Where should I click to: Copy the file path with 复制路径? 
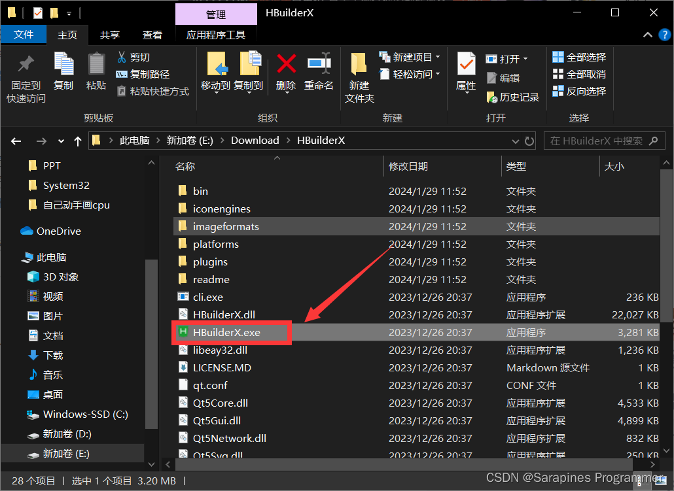click(x=143, y=75)
